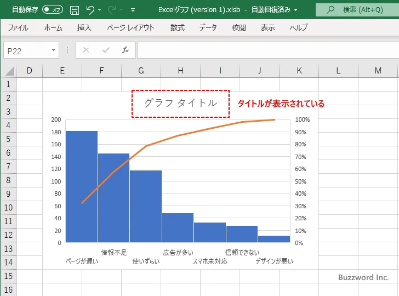Click the search magnifier icon

(x=330, y=10)
